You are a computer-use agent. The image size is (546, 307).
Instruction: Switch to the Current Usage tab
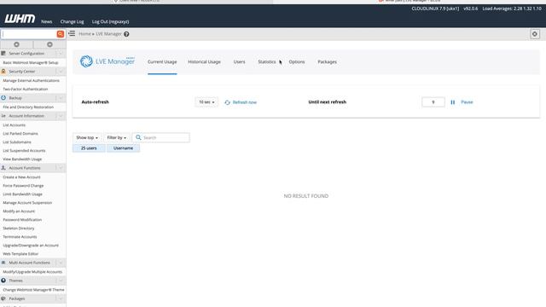(x=162, y=61)
